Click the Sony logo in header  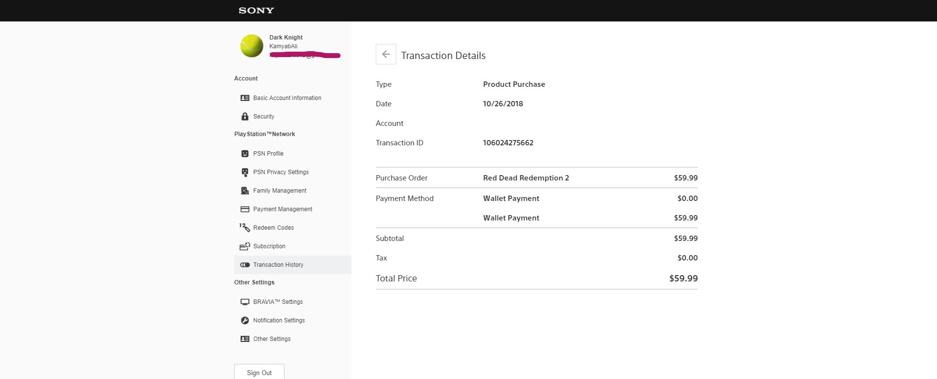(x=256, y=10)
